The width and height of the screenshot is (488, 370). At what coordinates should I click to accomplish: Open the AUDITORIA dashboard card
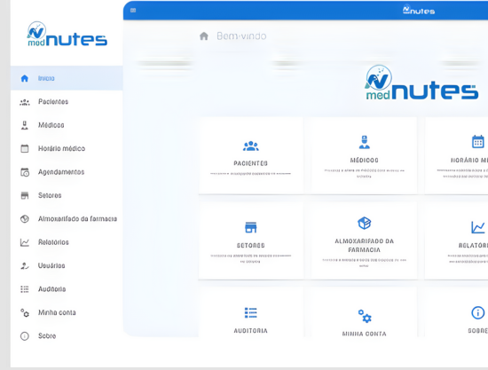(251, 312)
